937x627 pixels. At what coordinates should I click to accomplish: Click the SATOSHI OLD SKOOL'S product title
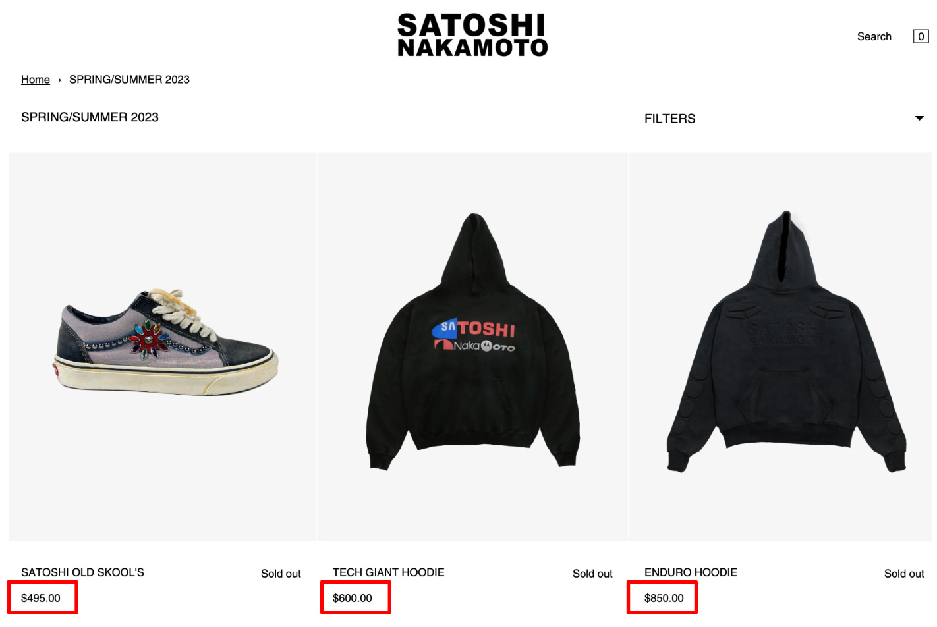[x=82, y=572]
